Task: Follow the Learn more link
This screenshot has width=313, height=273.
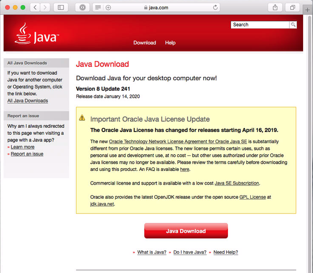Action: point(23,147)
